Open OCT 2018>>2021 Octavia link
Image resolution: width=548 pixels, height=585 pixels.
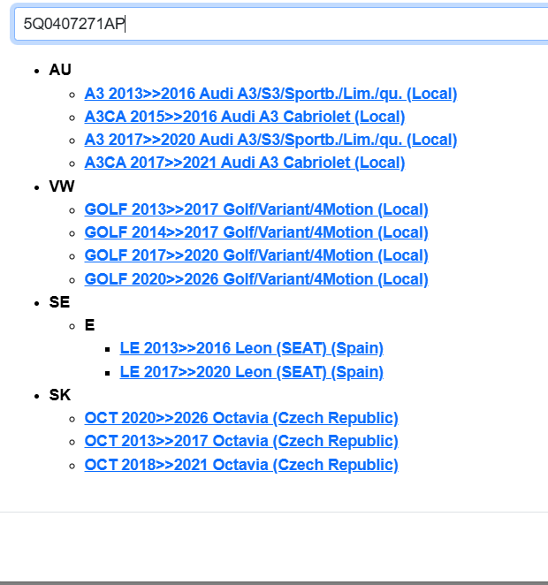coord(241,465)
